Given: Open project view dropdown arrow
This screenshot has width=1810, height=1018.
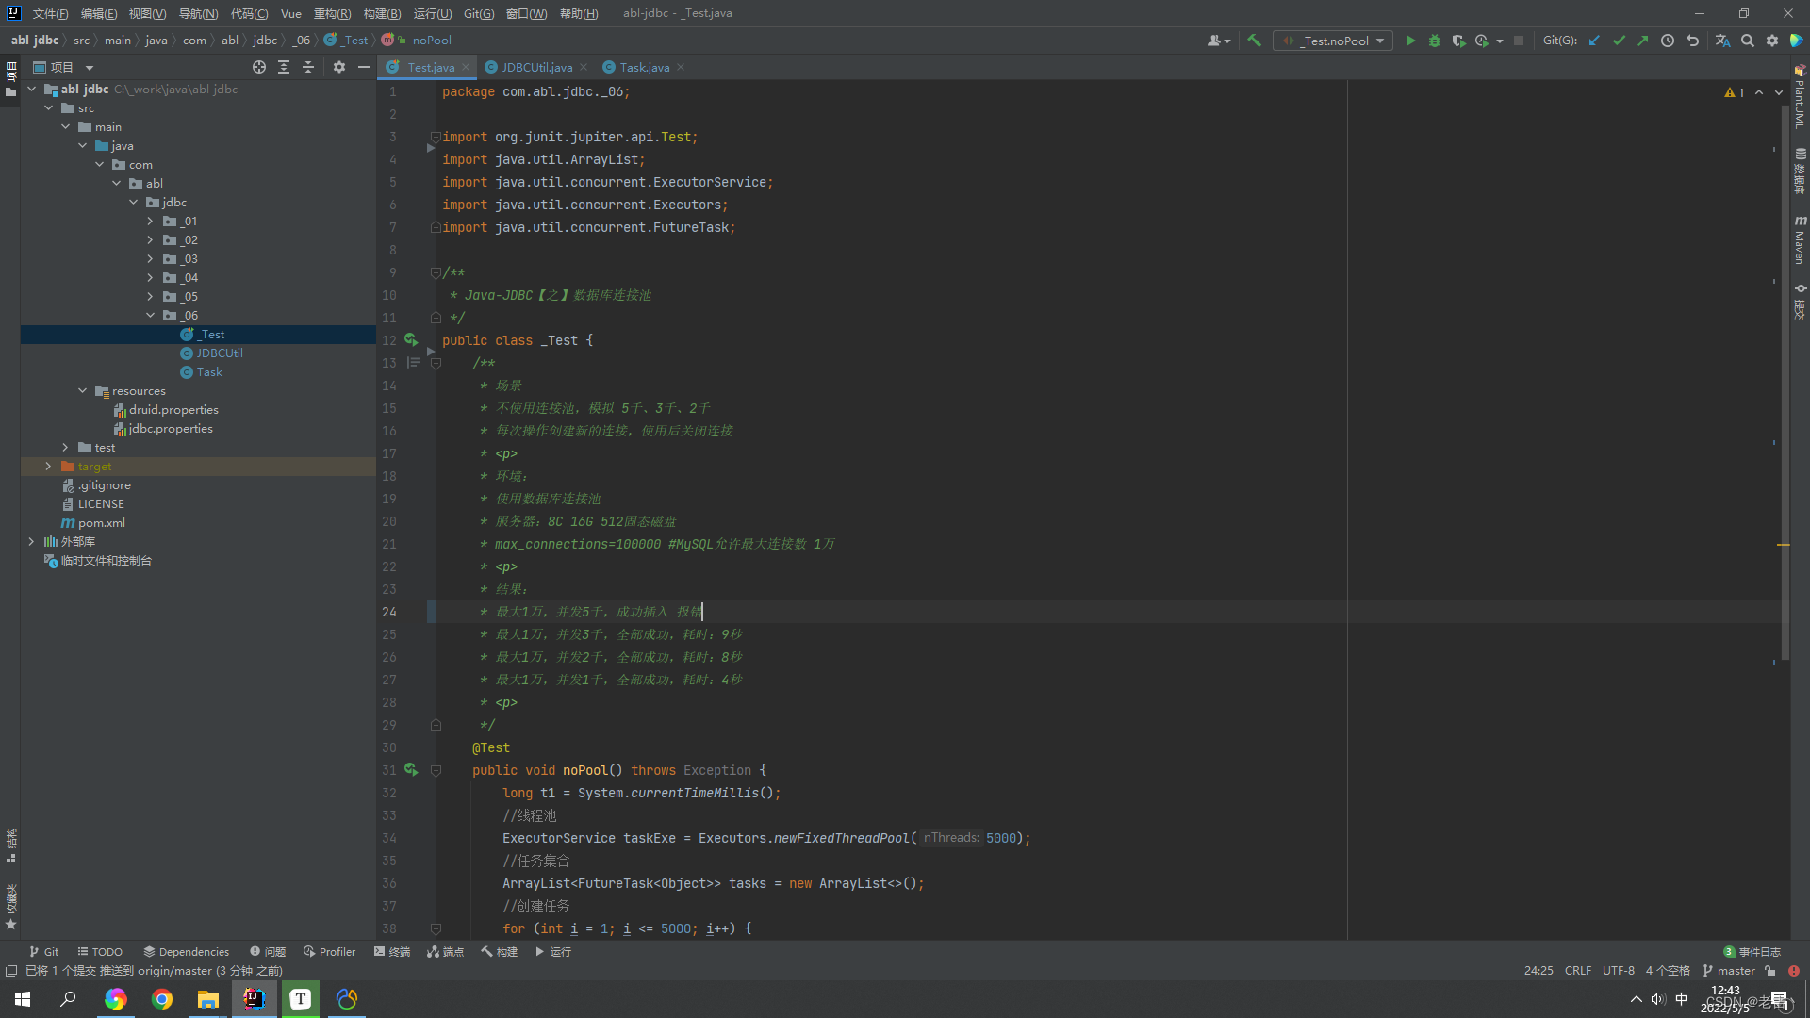Looking at the screenshot, I should (90, 68).
